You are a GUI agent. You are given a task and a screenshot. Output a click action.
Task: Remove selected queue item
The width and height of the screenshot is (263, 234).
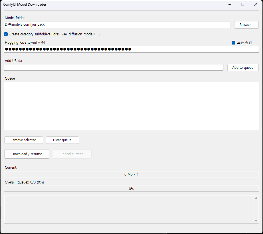coord(23,140)
